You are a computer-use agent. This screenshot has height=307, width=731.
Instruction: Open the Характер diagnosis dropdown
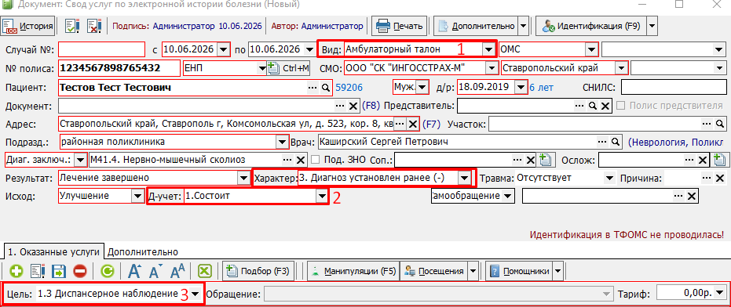[464, 178]
